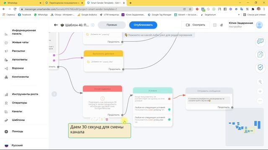The height and width of the screenshot is (150, 268).
Task: Click the camera icon next to Смотреть
Action: click(188, 25)
